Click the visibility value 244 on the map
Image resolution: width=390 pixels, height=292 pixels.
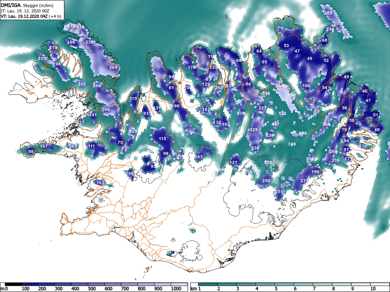point(330,29)
